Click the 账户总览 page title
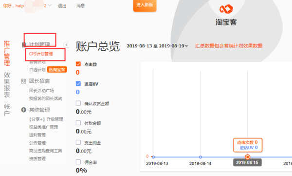 [98, 46]
